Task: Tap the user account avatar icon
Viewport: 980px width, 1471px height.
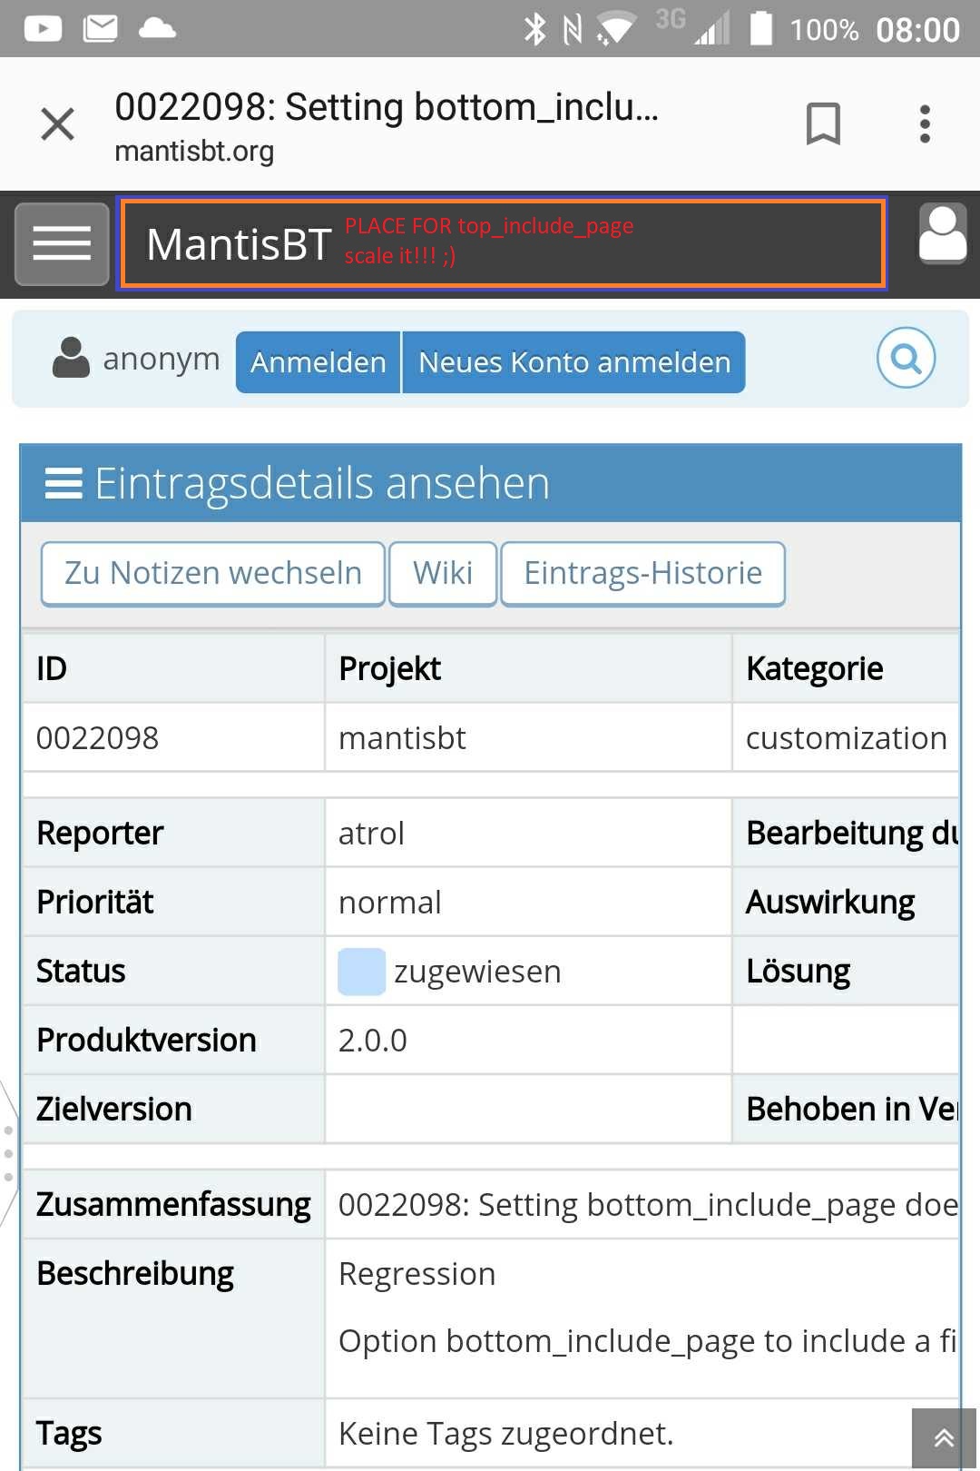Action: [x=942, y=234]
